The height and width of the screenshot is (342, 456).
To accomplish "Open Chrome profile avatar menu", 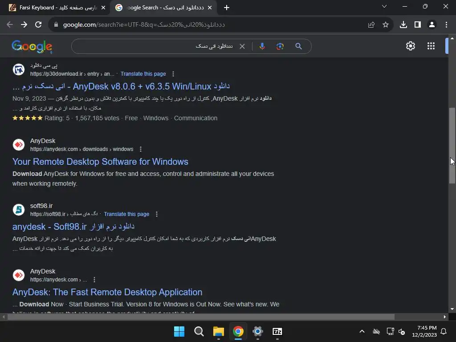I will (432, 25).
